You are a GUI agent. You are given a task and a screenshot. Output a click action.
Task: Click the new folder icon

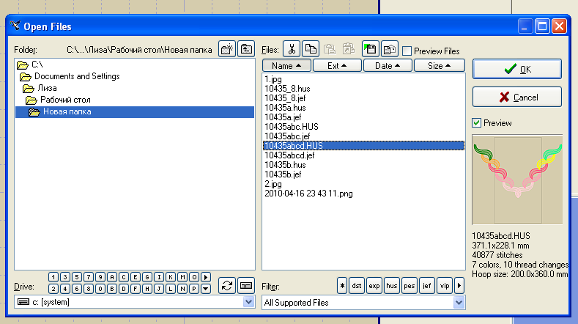coord(228,49)
